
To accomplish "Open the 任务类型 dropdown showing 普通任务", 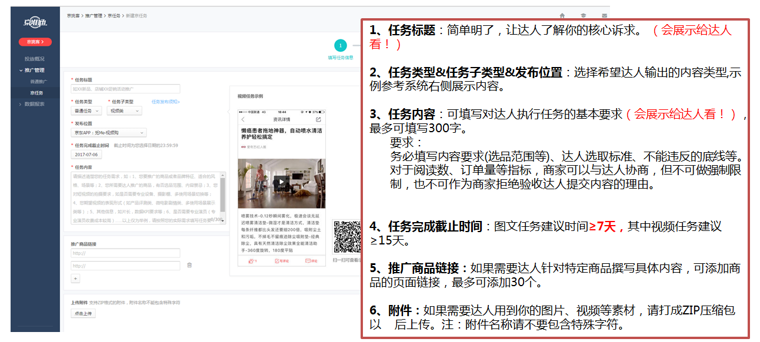I will [x=86, y=110].
